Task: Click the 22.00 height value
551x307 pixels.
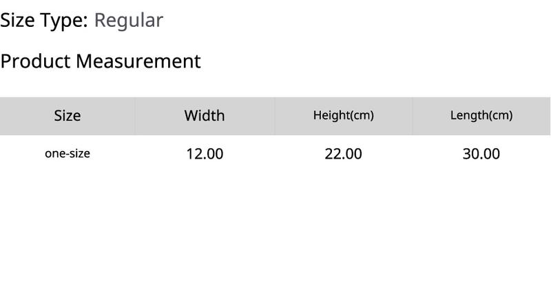Action: (x=343, y=154)
